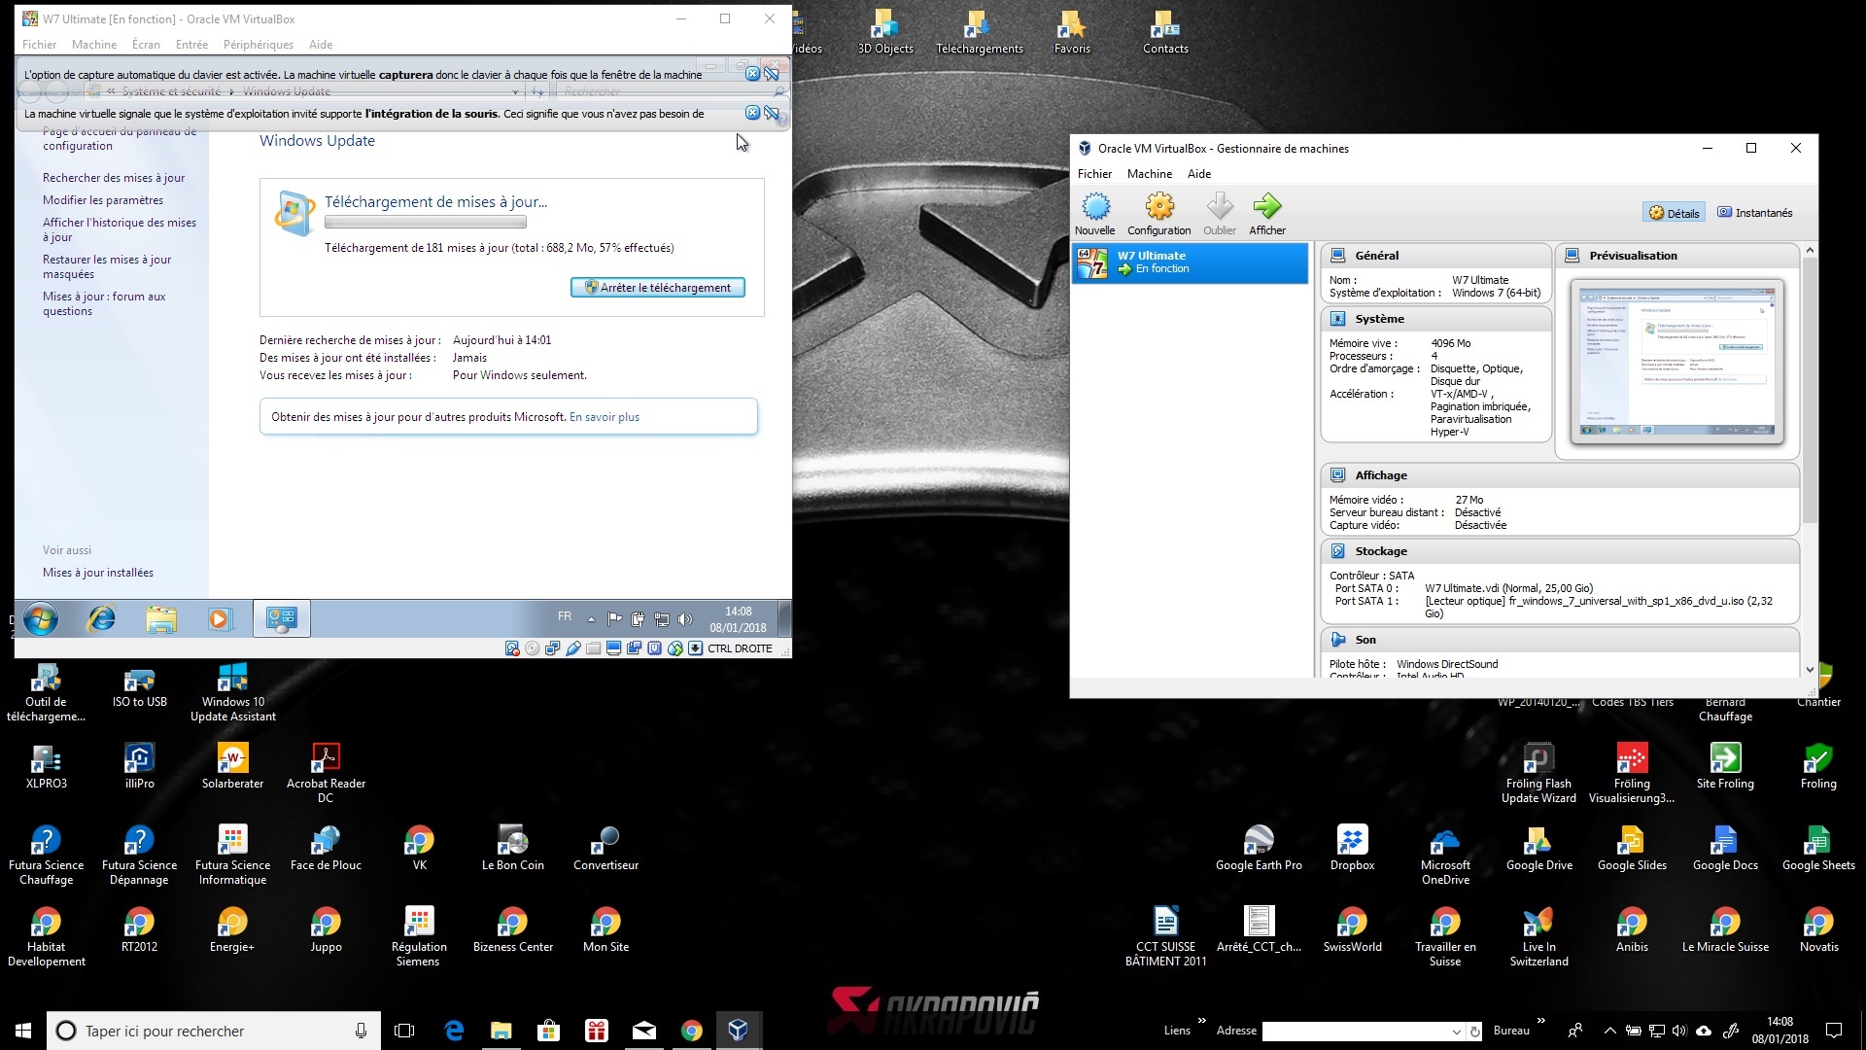Dismiss the keyboard capture notification
Image resolution: width=1866 pixels, height=1050 pixels.
point(751,74)
